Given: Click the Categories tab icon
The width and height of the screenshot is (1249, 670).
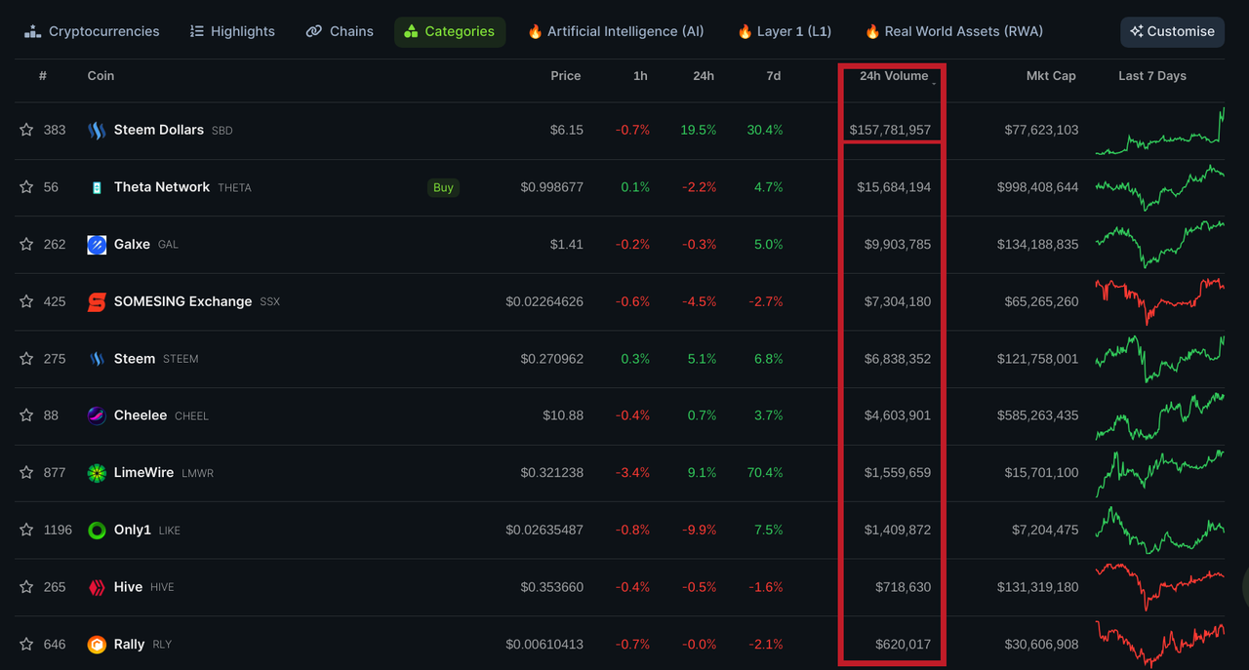Looking at the screenshot, I should [x=411, y=31].
